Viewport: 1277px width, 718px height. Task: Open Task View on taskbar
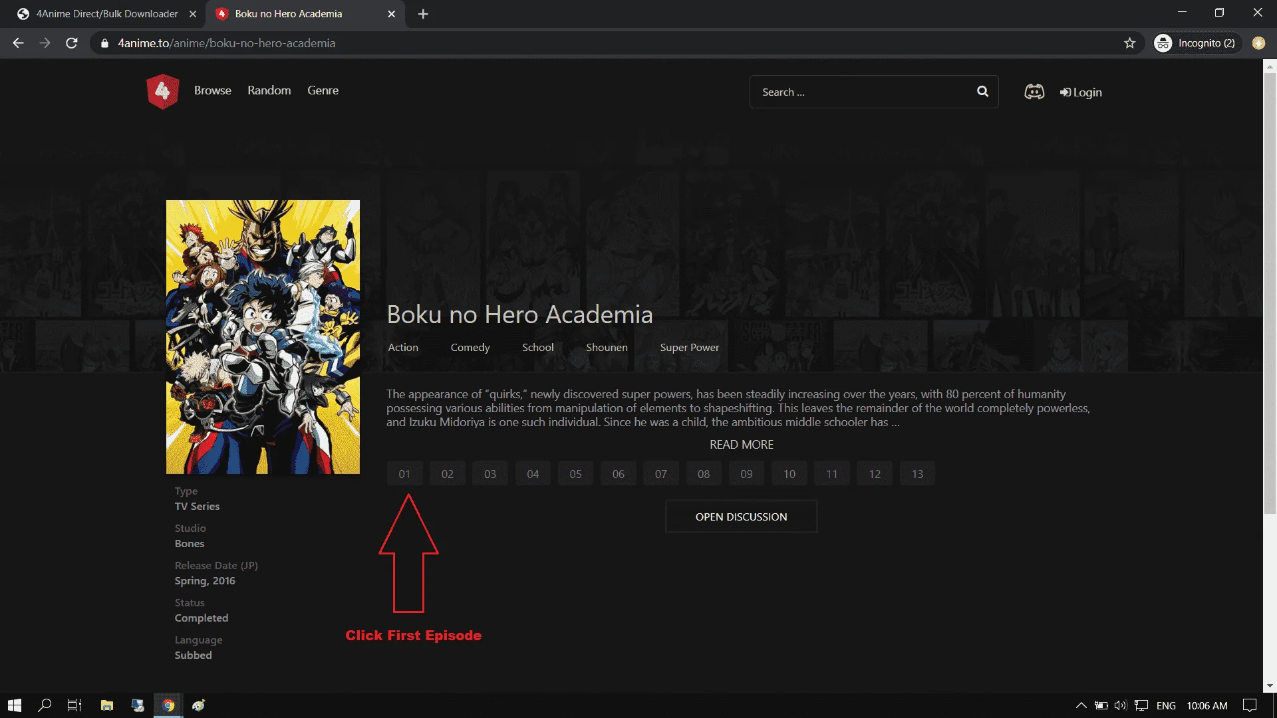pyautogui.click(x=74, y=705)
